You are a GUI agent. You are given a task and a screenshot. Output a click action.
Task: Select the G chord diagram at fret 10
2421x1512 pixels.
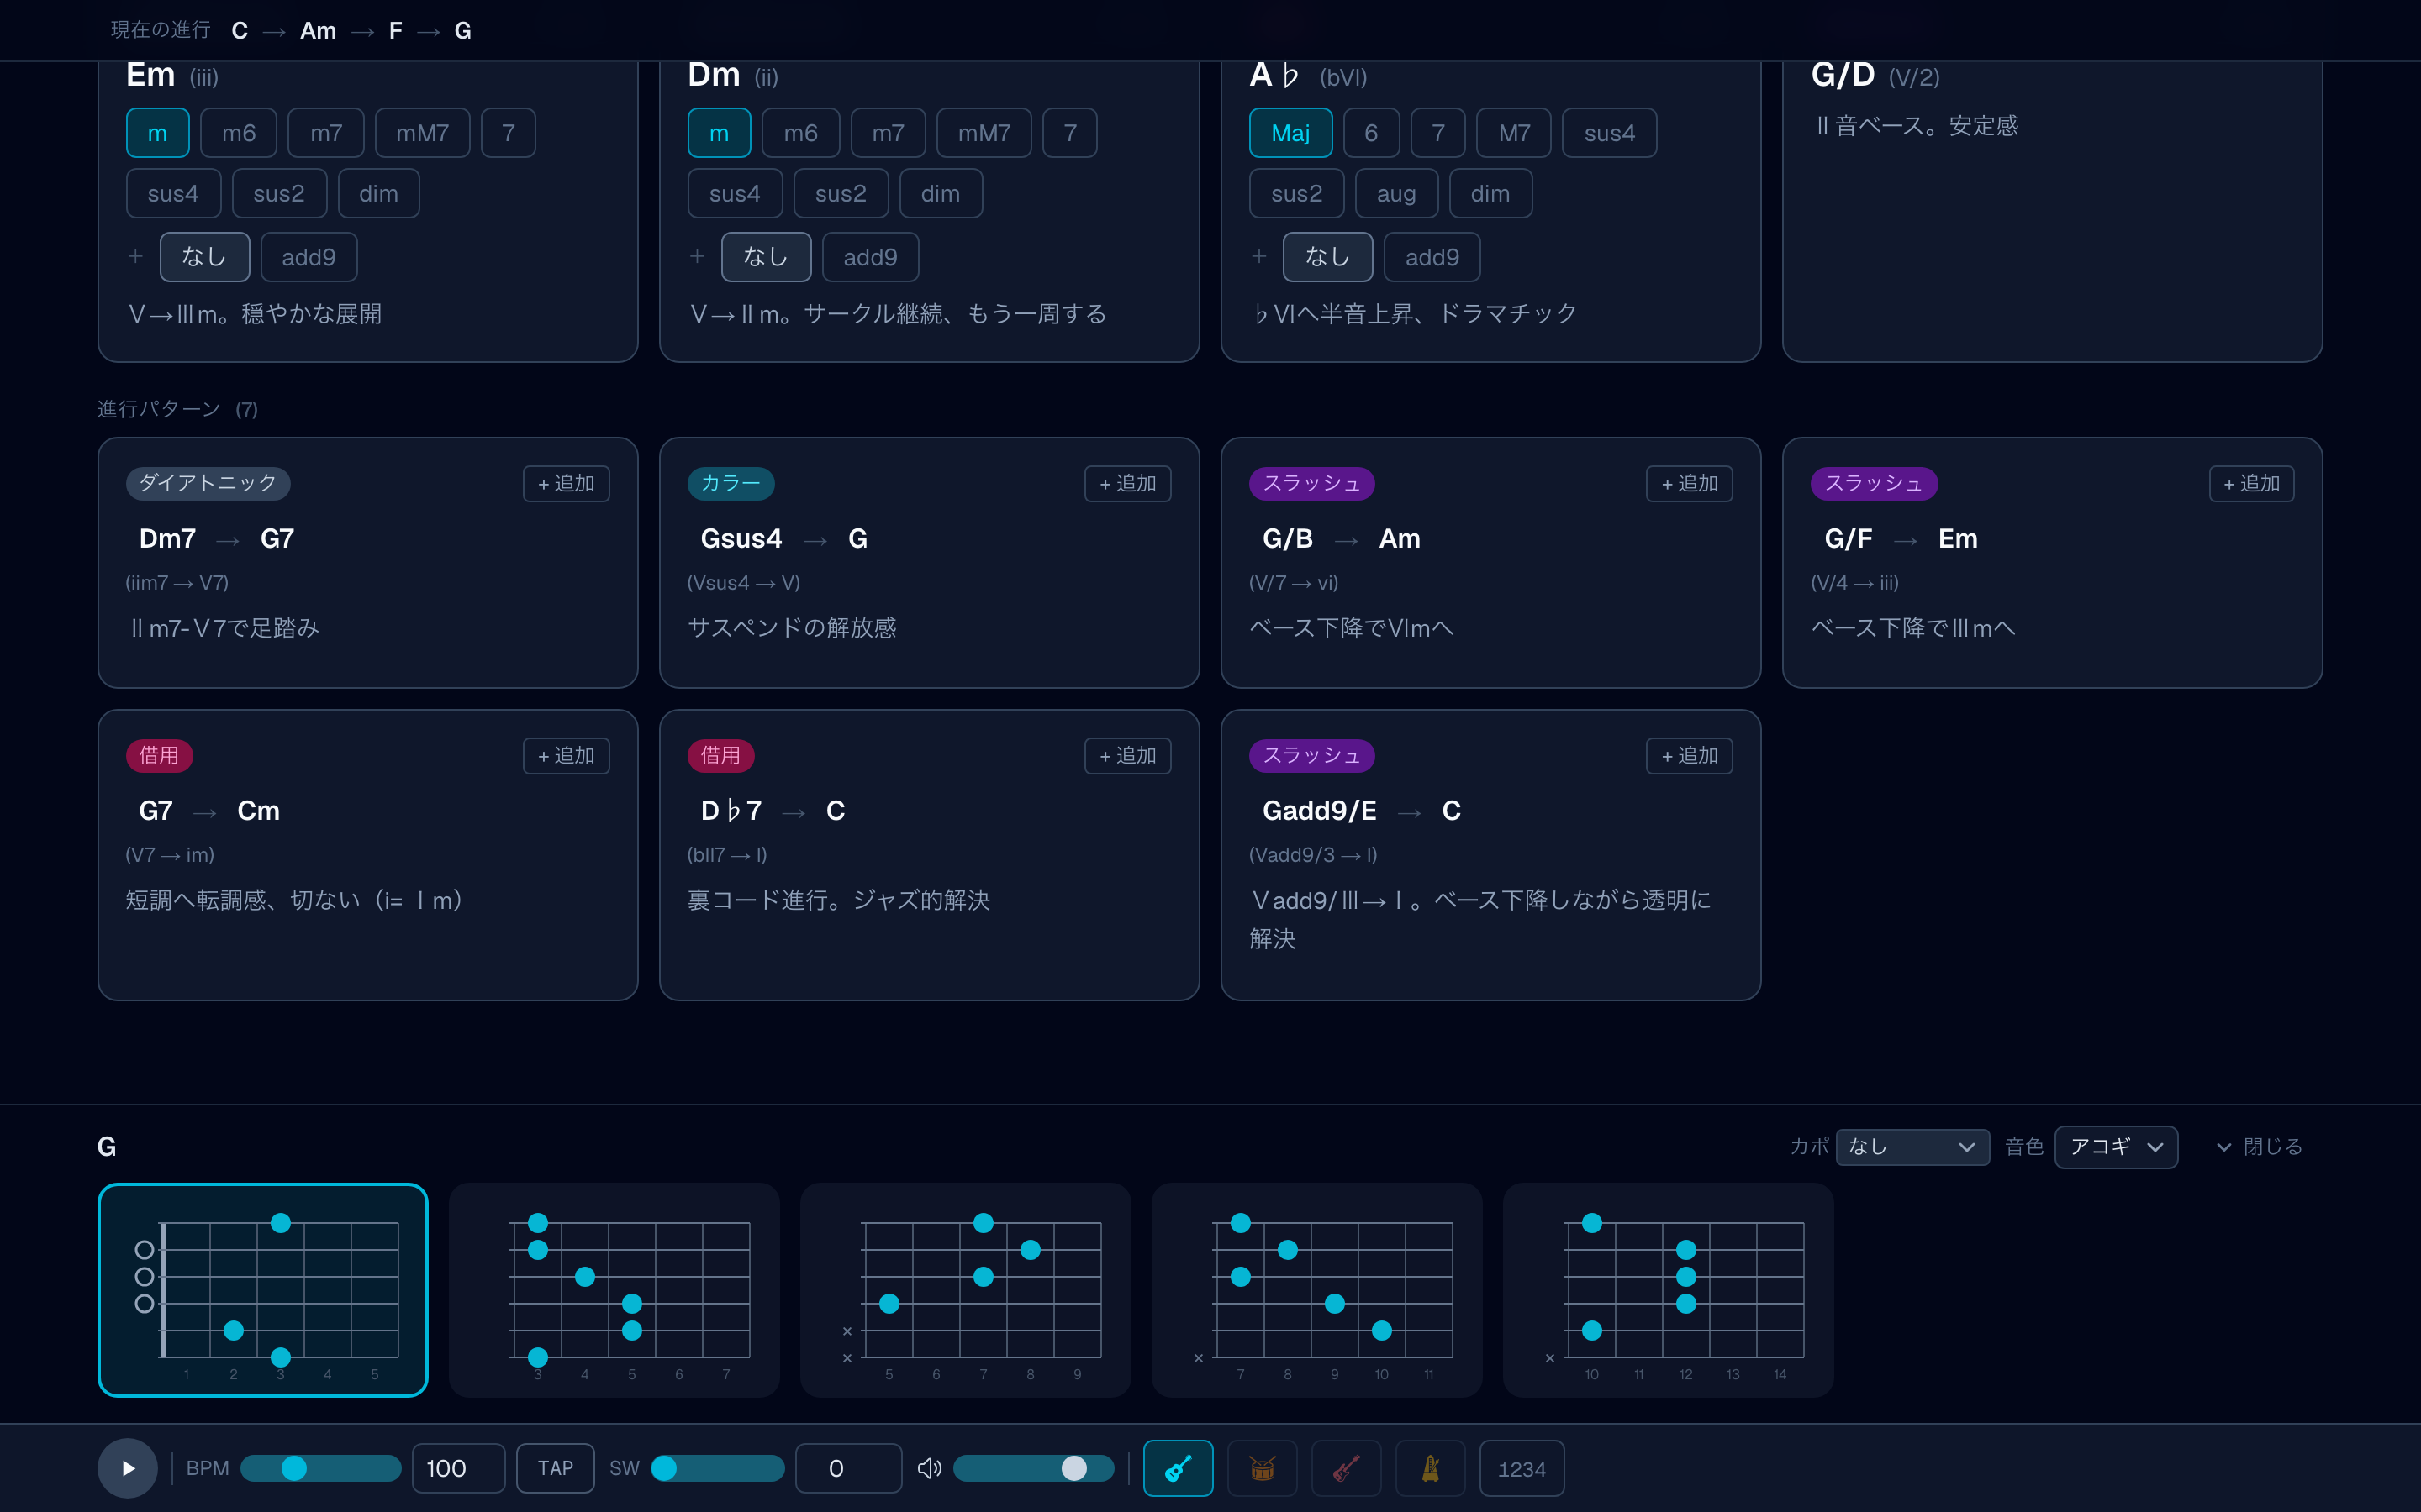1668,1289
